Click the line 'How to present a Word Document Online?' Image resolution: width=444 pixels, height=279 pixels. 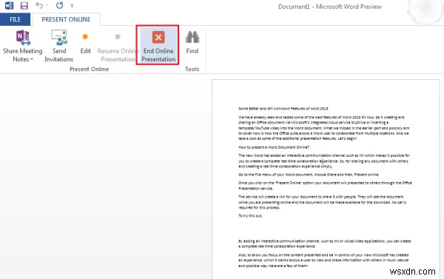click(x=274, y=147)
